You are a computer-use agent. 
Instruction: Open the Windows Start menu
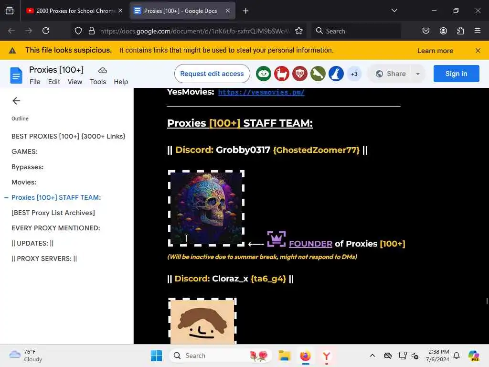156,356
